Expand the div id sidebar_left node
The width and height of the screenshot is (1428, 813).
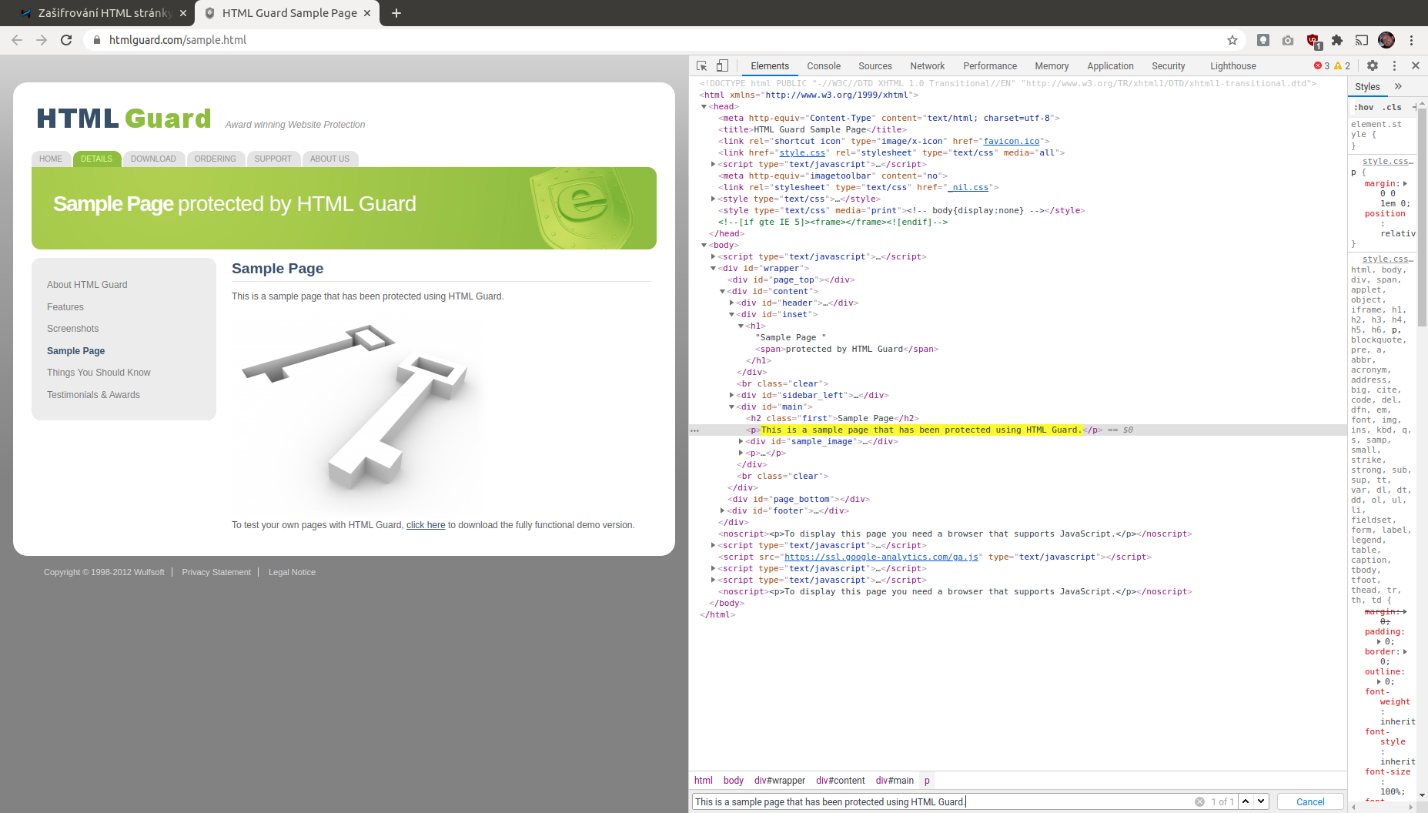[731, 396]
